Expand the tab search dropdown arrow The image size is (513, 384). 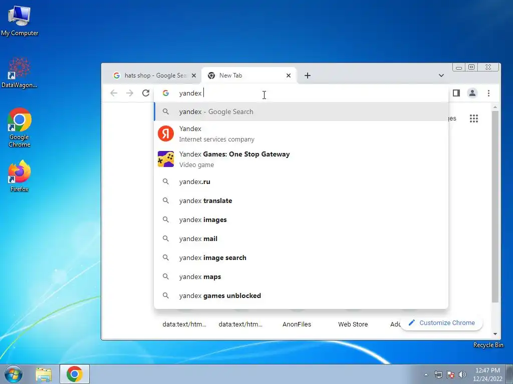click(441, 75)
